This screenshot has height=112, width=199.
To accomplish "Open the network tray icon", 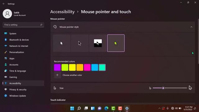I will tap(173, 108).
